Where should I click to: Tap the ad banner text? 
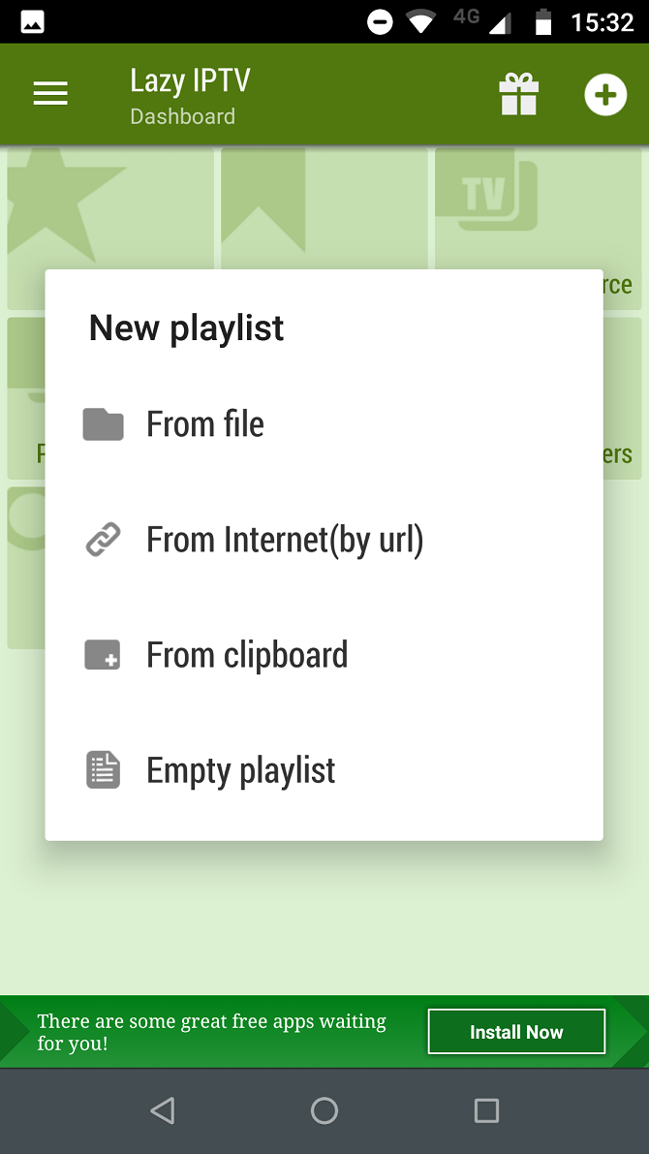[x=211, y=1032]
